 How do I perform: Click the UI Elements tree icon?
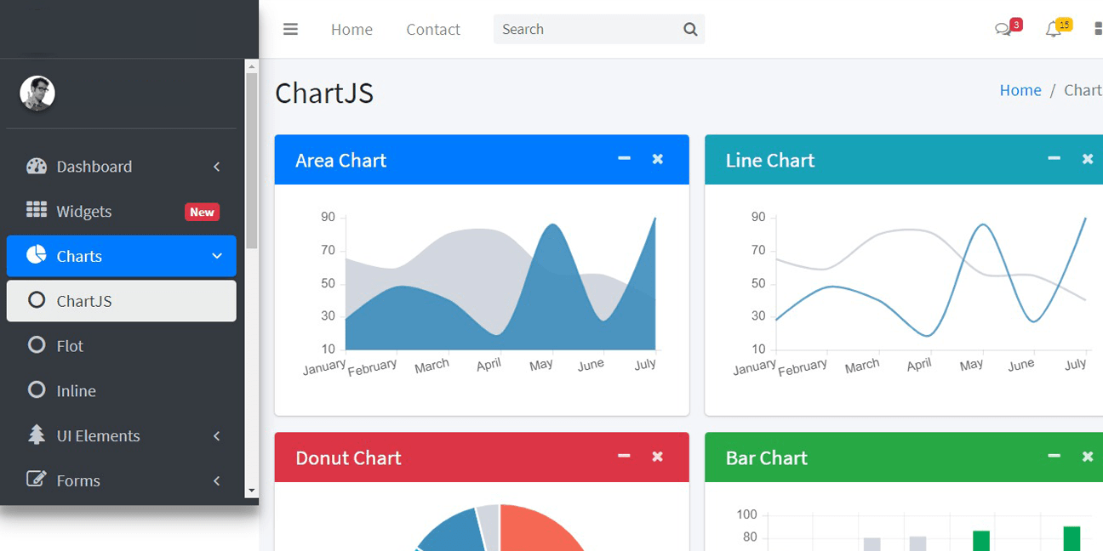tap(37, 435)
